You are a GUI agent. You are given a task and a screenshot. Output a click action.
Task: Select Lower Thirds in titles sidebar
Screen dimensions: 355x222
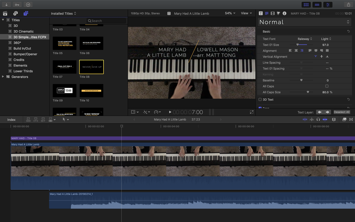tap(23, 71)
